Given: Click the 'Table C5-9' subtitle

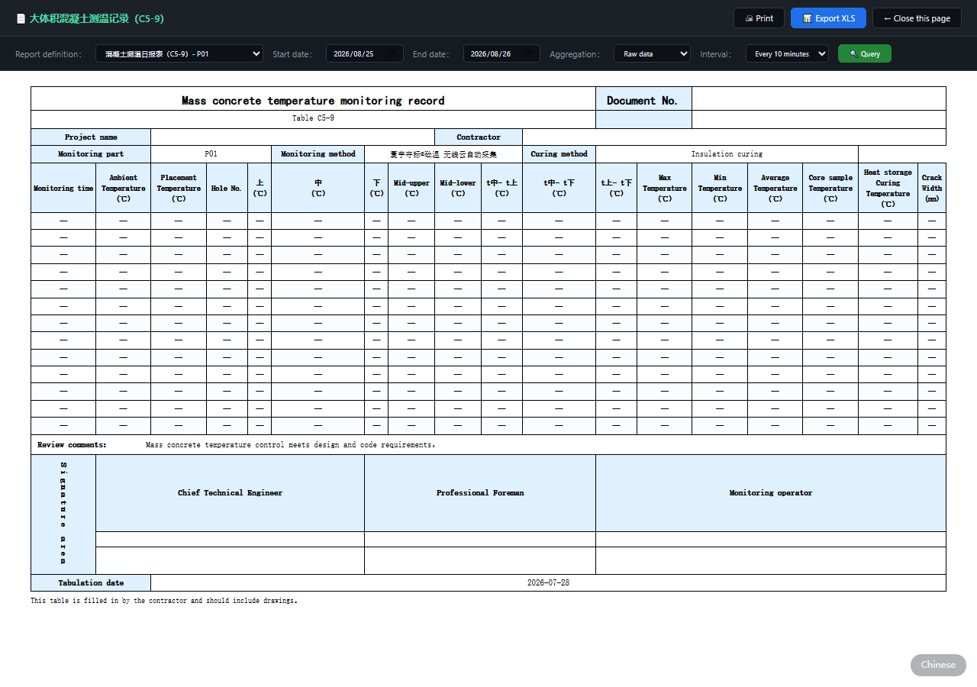Looking at the screenshot, I should click(x=313, y=118).
